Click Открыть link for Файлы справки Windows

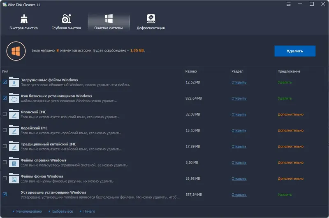click(x=239, y=162)
